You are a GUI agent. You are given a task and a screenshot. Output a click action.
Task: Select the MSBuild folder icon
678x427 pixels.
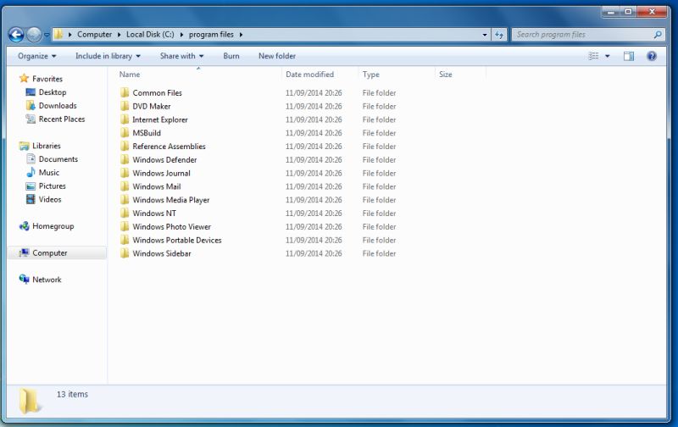point(125,133)
